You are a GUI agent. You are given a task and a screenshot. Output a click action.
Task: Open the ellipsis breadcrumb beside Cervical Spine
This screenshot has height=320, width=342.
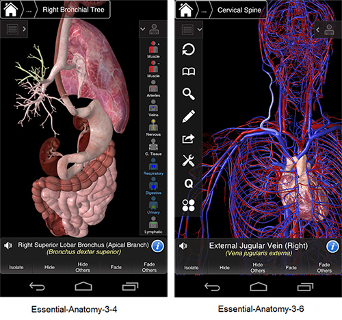204,11
